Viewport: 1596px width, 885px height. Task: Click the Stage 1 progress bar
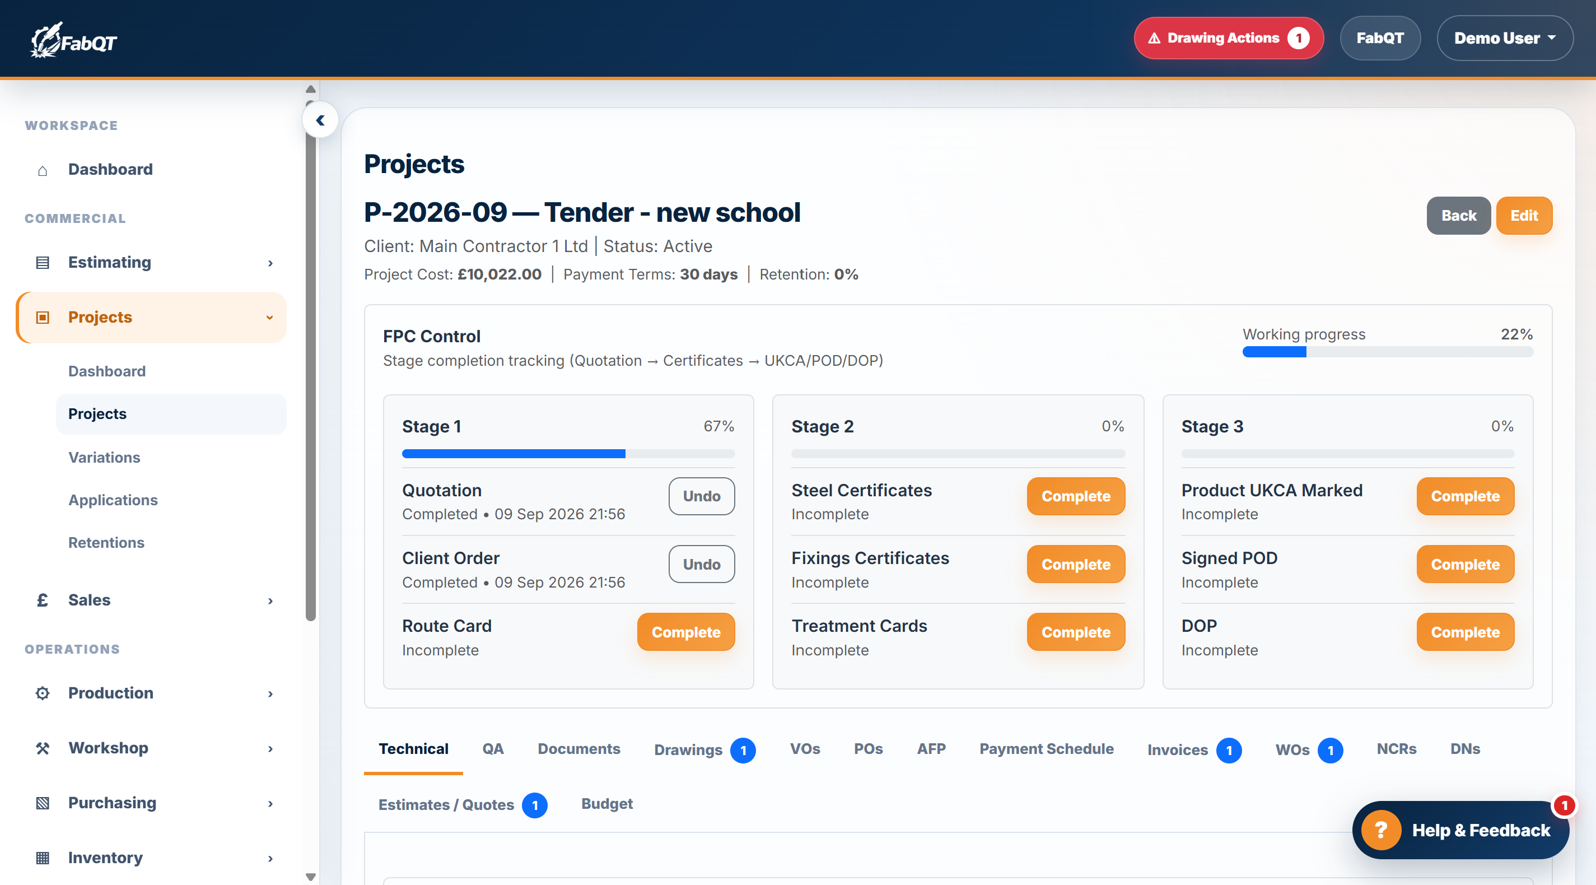click(568, 454)
